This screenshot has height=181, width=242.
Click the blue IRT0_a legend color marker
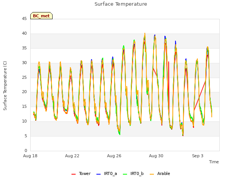pyautogui.click(x=98, y=174)
